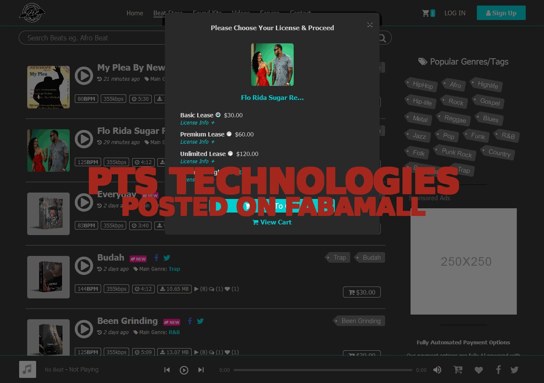Viewport: 544px width, 383px height.
Task: Select the Basic Lease radio option
Action: pos(218,115)
